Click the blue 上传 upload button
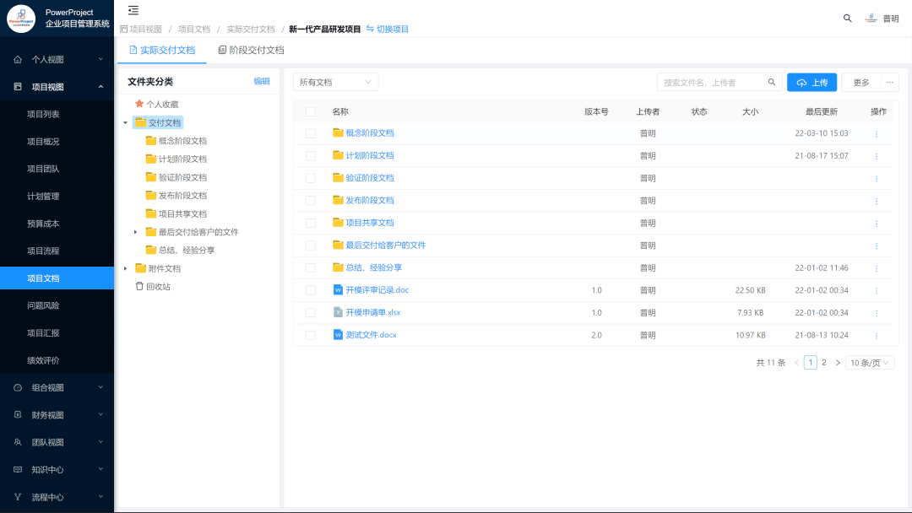The image size is (912, 513). pos(812,82)
